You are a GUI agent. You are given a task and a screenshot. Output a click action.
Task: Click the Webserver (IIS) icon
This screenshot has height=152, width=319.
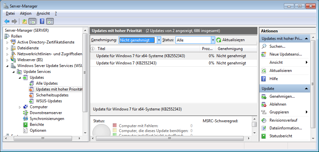point(13,60)
